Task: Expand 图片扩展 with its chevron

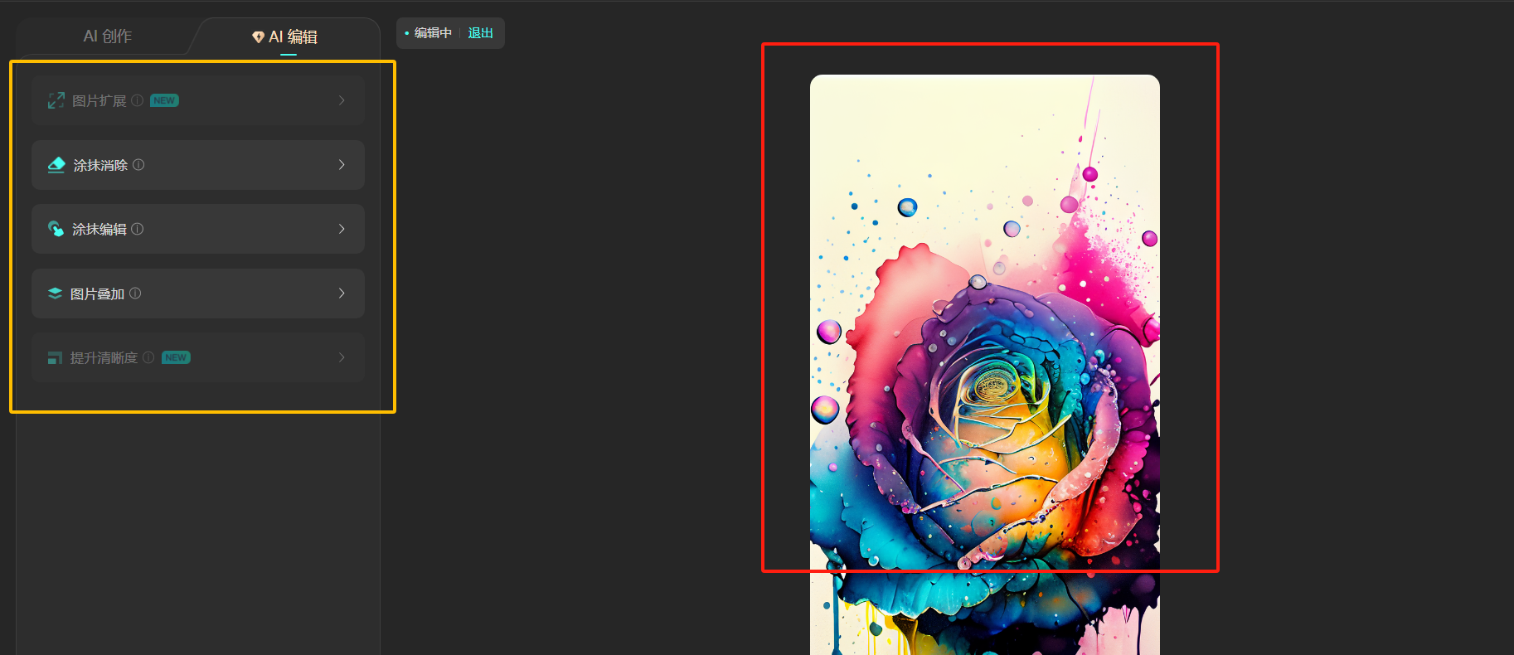Action: click(x=342, y=100)
